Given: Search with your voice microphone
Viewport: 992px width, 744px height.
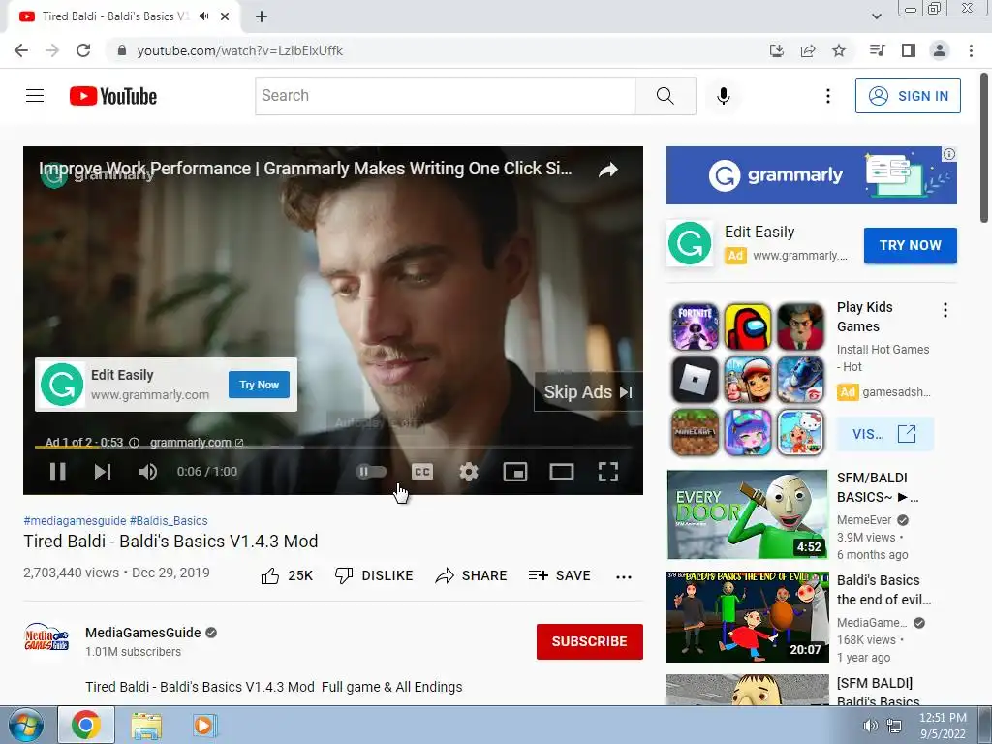Looking at the screenshot, I should click(723, 96).
